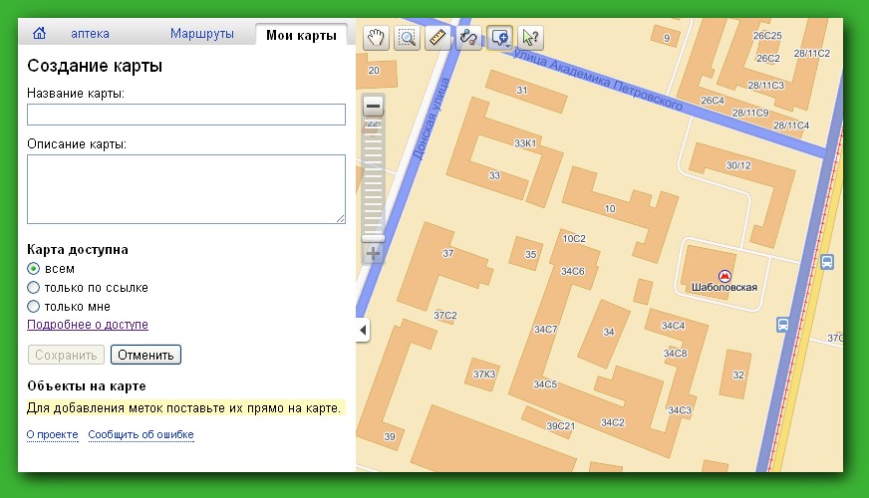Activate the add placemark tool
This screenshot has height=498, width=869.
coord(500,38)
